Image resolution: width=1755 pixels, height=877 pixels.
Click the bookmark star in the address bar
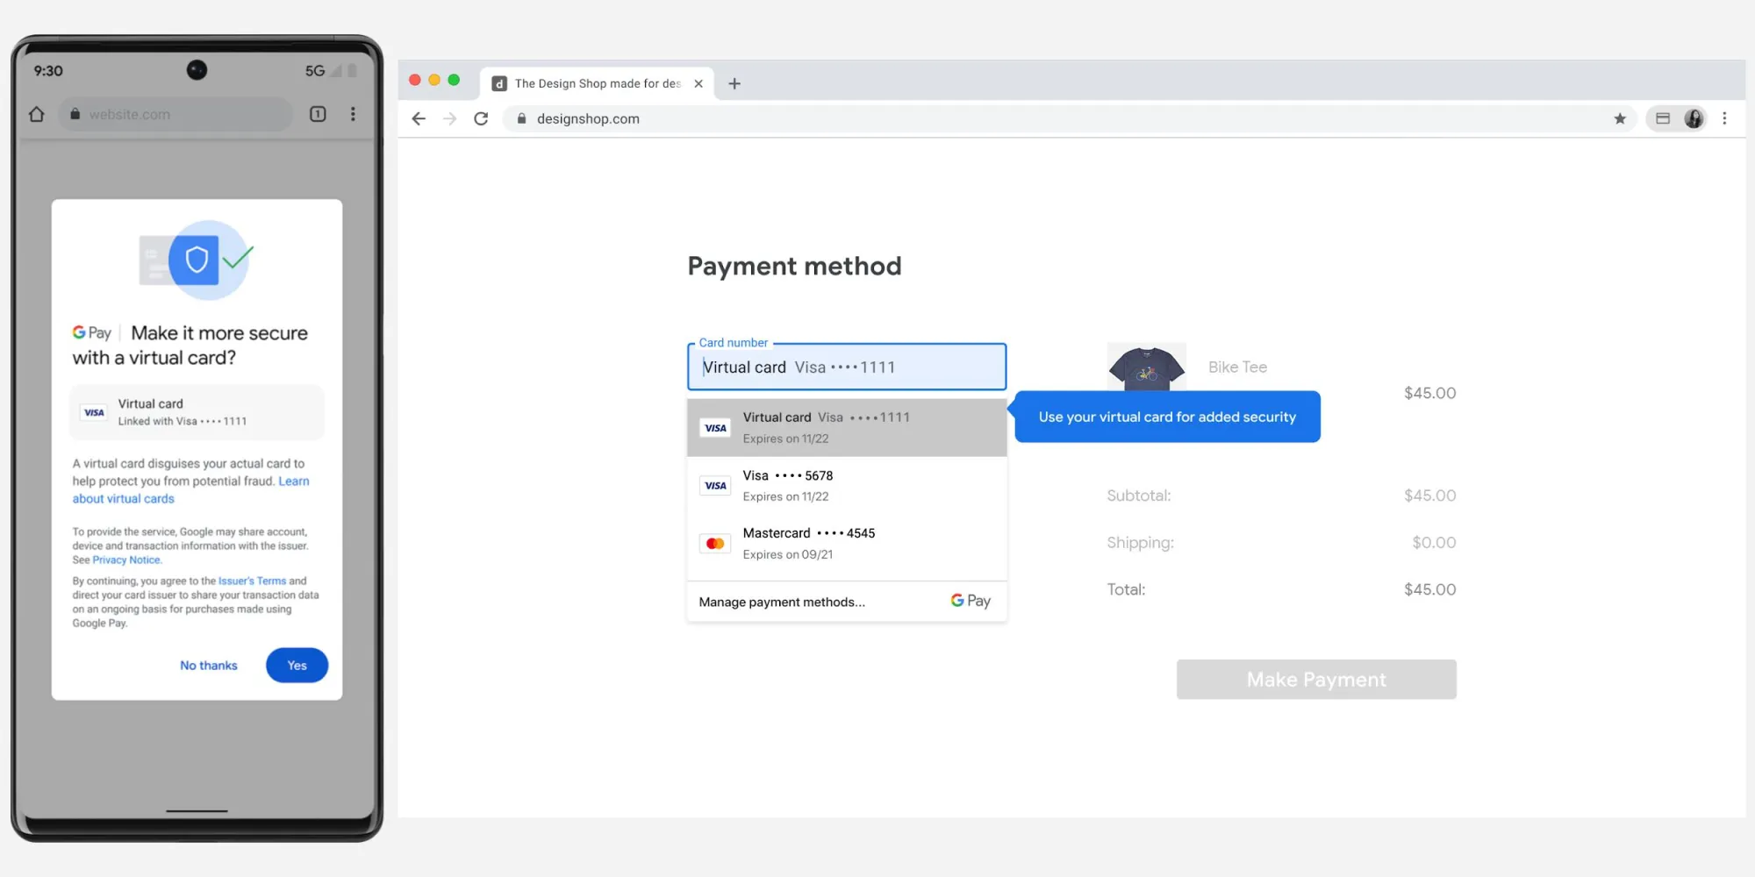[1619, 118]
